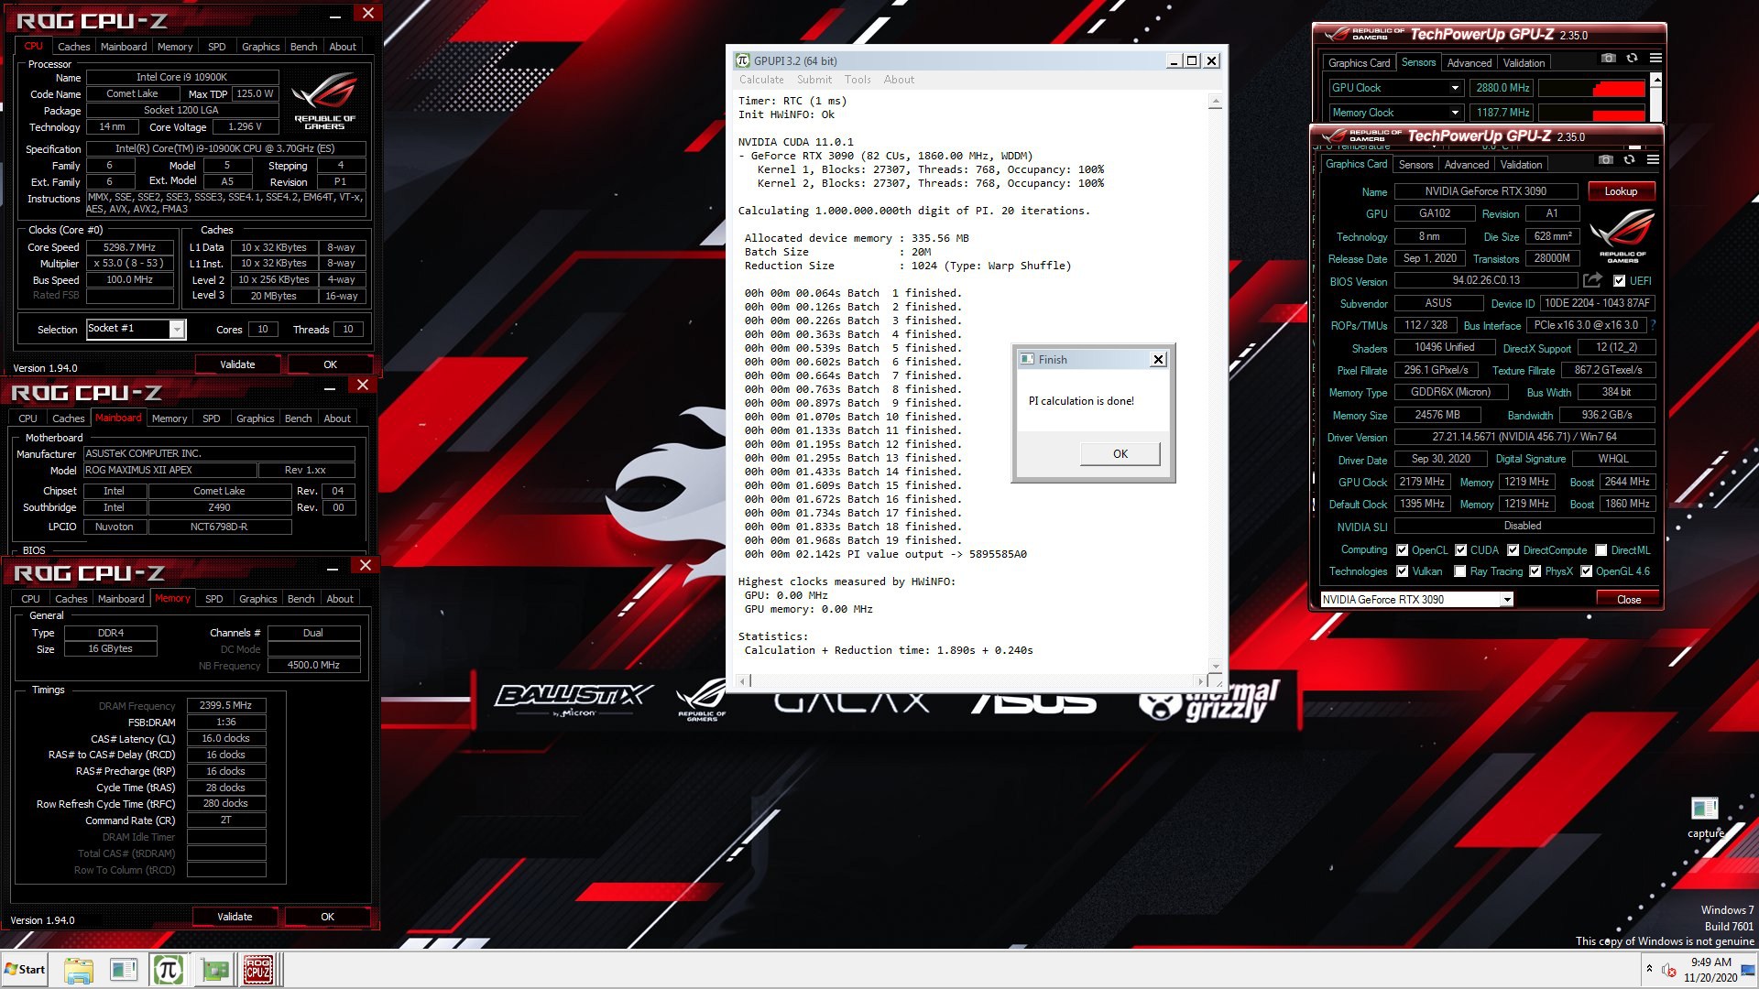Toggle the UEFI checkbox
Image resolution: width=1759 pixels, height=989 pixels.
[1619, 281]
